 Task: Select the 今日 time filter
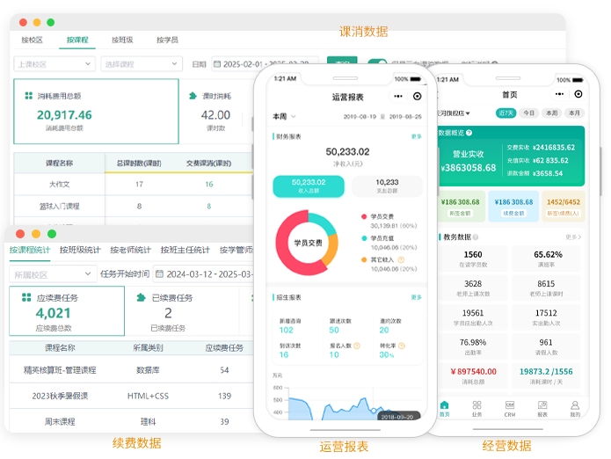click(x=528, y=113)
